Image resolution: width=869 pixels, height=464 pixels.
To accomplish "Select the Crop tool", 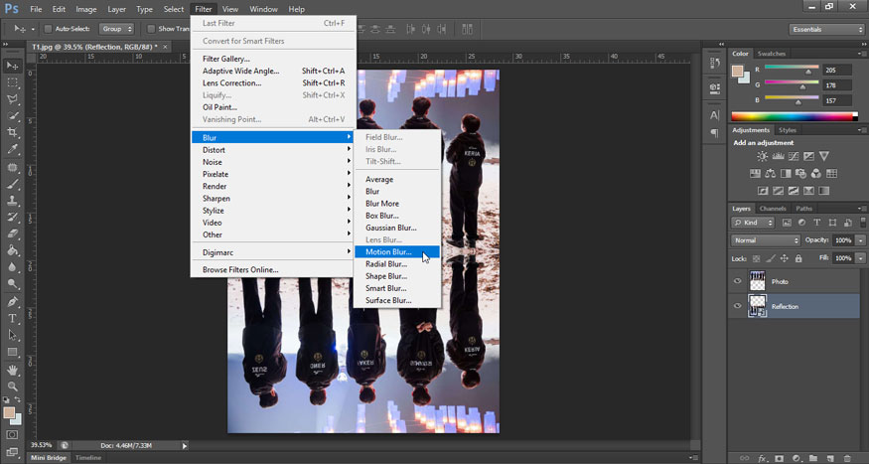I will coord(13,132).
